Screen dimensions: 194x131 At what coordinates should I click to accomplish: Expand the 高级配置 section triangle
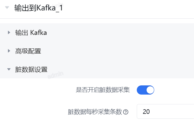(9, 51)
